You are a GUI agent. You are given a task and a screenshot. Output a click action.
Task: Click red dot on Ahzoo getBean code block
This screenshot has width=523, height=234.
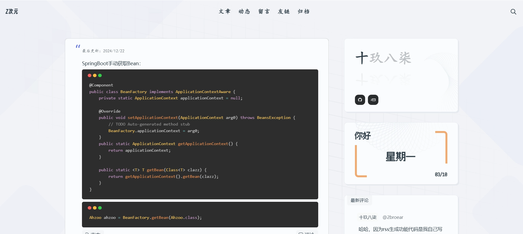pos(89,208)
